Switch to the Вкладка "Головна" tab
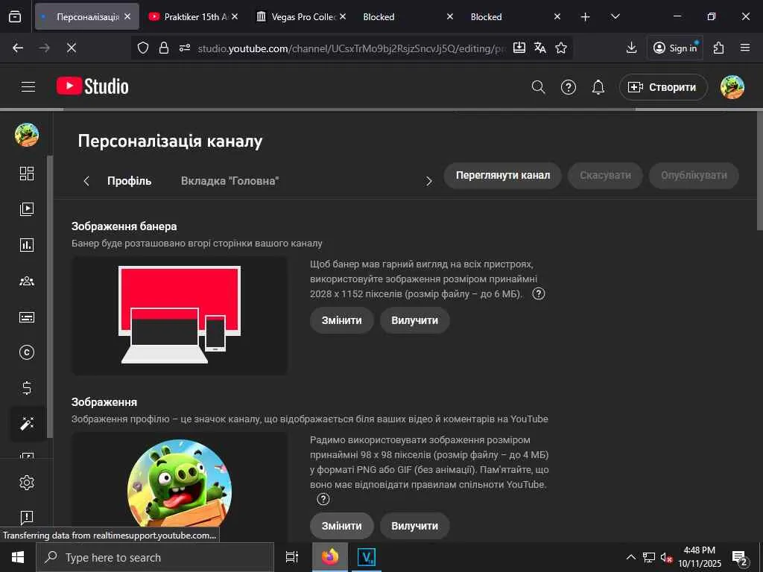This screenshot has height=572, width=763. (x=229, y=181)
